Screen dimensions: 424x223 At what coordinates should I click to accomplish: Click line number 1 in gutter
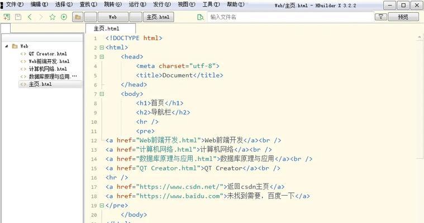95,38
